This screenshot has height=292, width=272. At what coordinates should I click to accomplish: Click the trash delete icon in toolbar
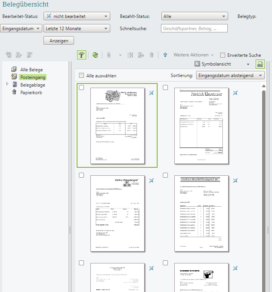(151, 55)
